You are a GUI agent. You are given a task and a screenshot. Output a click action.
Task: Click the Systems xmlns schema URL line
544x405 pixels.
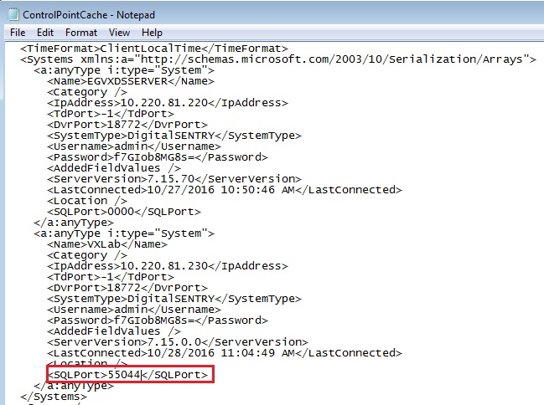click(x=277, y=59)
